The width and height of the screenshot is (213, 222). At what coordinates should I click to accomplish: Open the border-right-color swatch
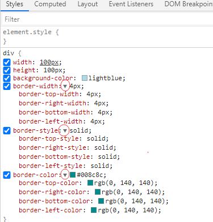click(x=98, y=192)
